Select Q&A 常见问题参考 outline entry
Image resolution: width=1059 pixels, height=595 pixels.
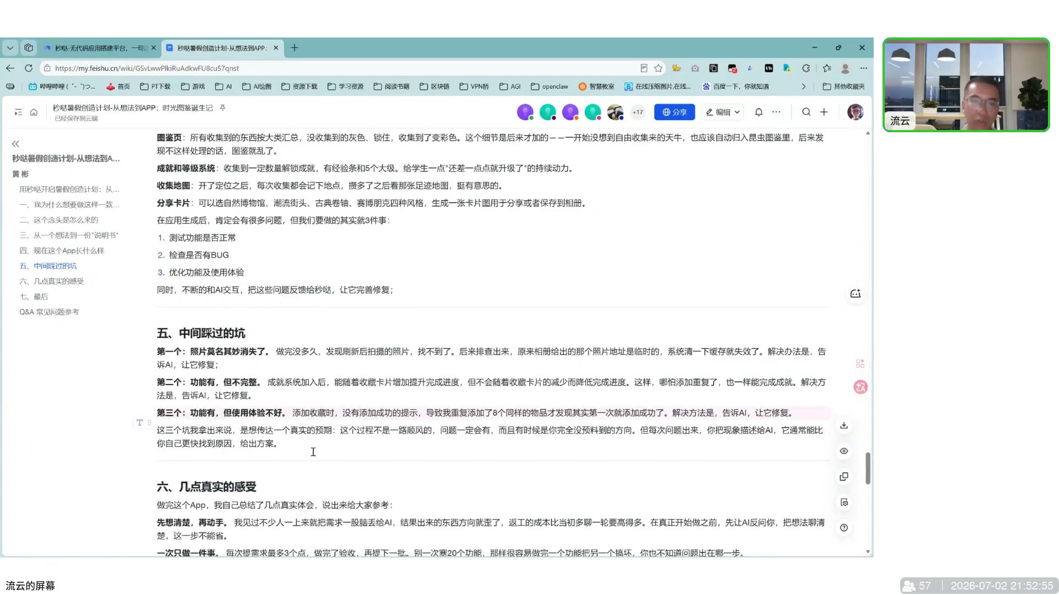click(x=49, y=312)
